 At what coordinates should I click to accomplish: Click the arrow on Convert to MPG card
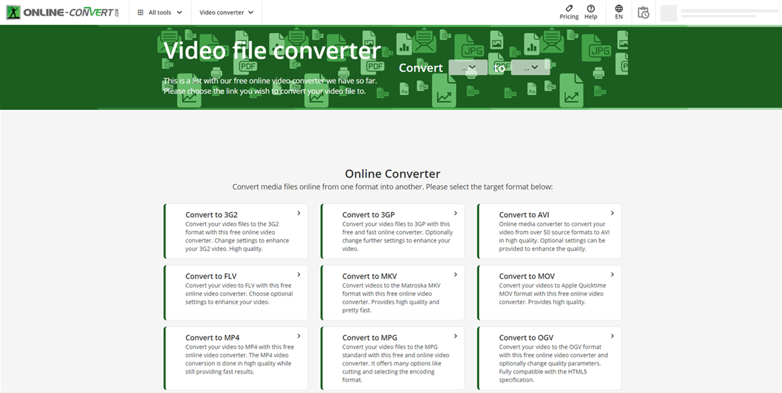coord(456,336)
